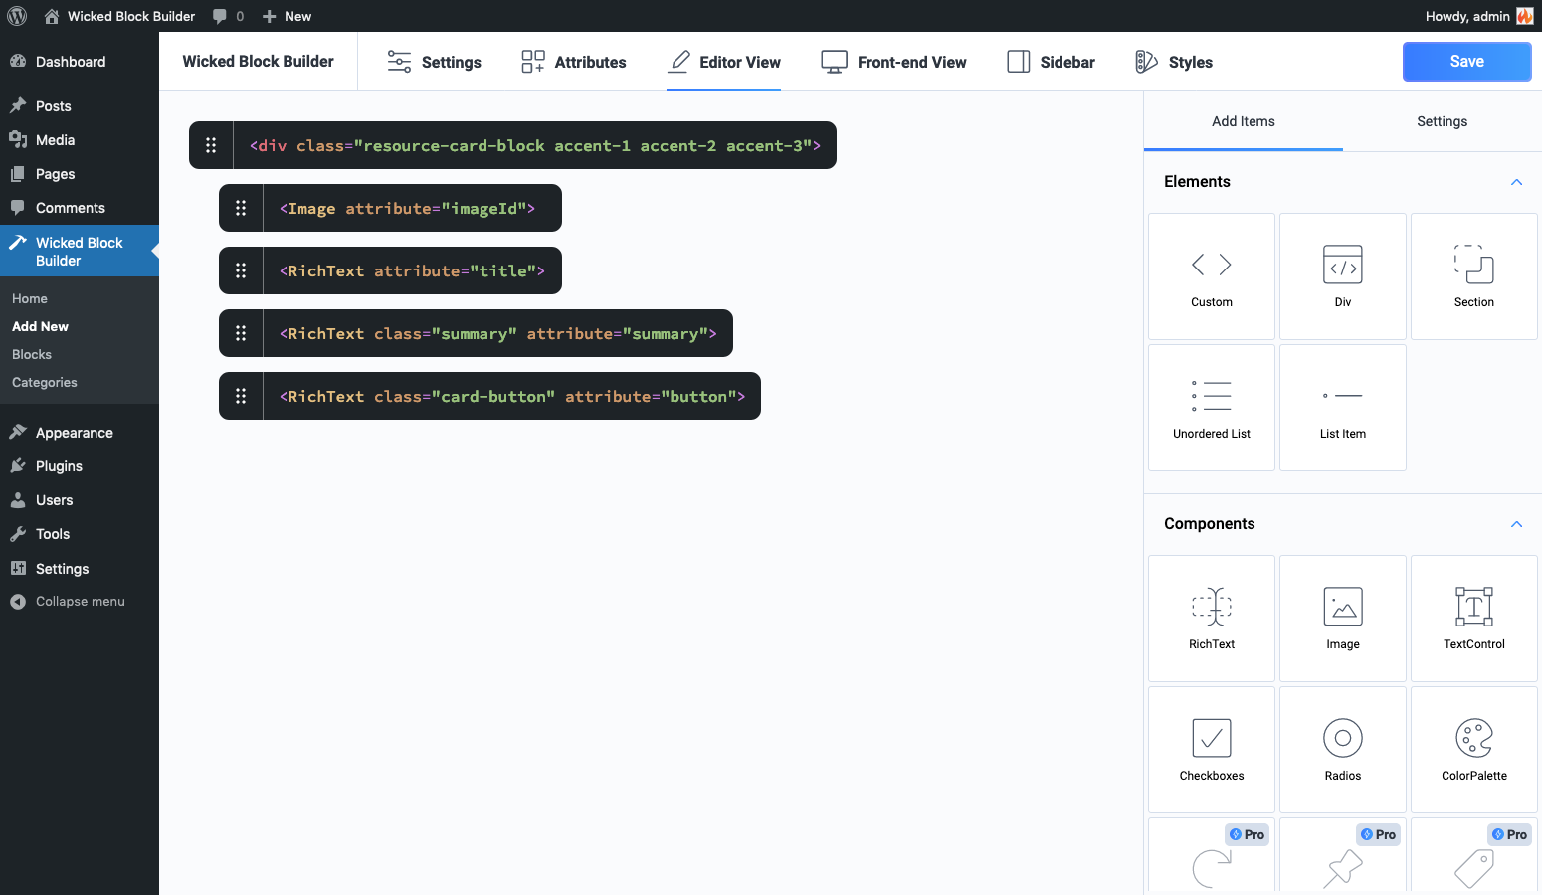1542x895 pixels.
Task: Add a ColorPalette component
Action: click(1474, 750)
